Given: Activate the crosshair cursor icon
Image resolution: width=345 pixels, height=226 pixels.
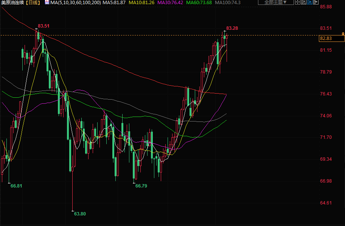Looking at the screenshot, I should coord(298,2).
